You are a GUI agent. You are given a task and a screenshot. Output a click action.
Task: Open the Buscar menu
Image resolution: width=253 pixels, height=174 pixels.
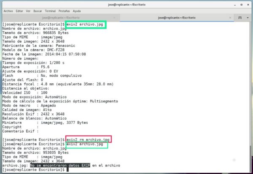tap(38, 11)
